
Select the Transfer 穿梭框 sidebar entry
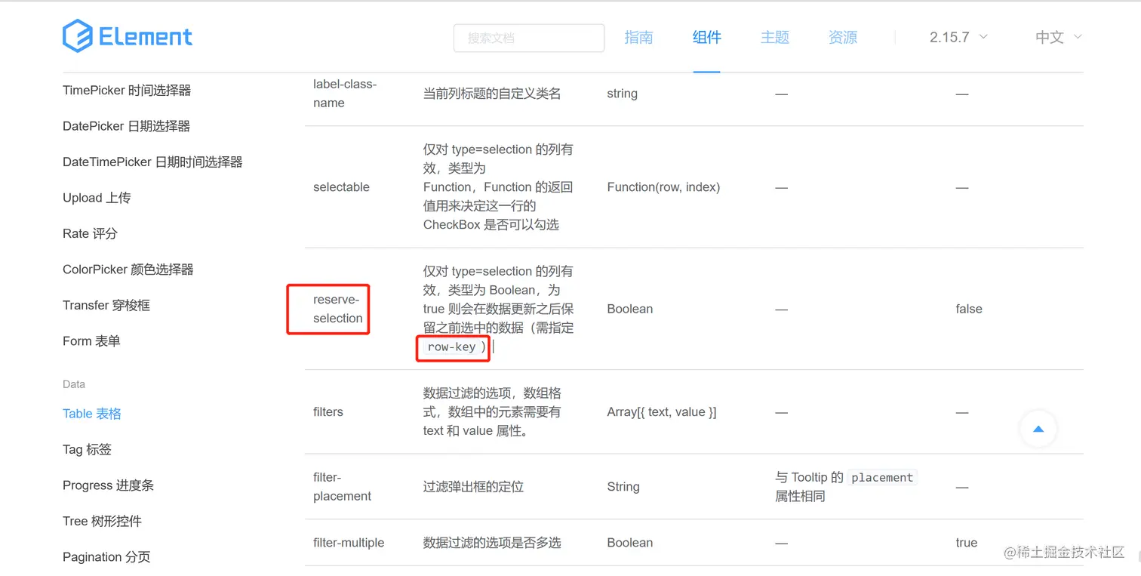[x=106, y=305]
